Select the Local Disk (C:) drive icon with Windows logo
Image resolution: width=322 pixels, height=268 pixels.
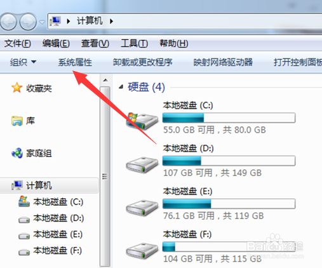click(142, 121)
